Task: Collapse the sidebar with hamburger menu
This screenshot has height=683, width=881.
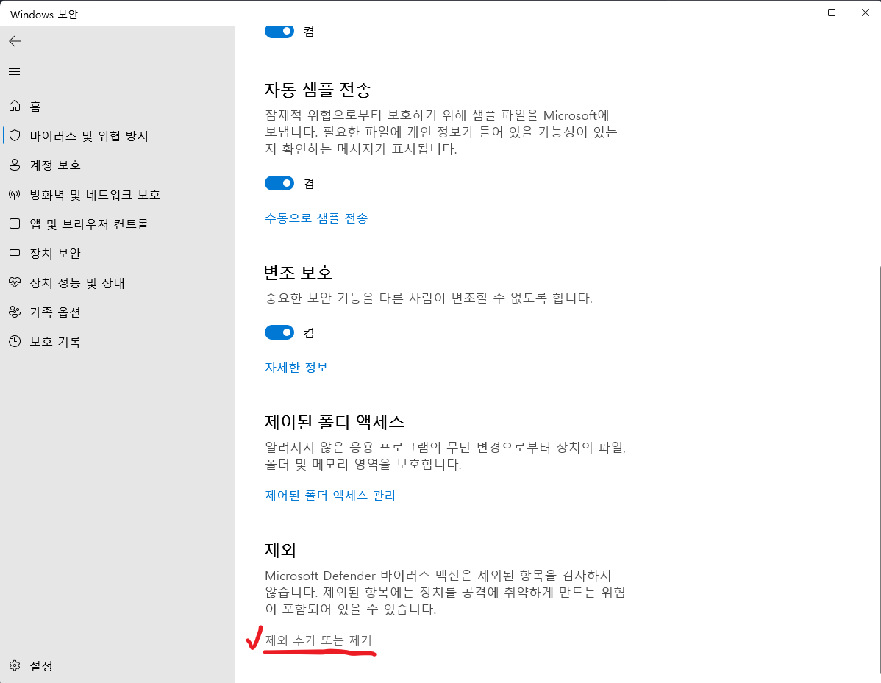Action: (15, 71)
